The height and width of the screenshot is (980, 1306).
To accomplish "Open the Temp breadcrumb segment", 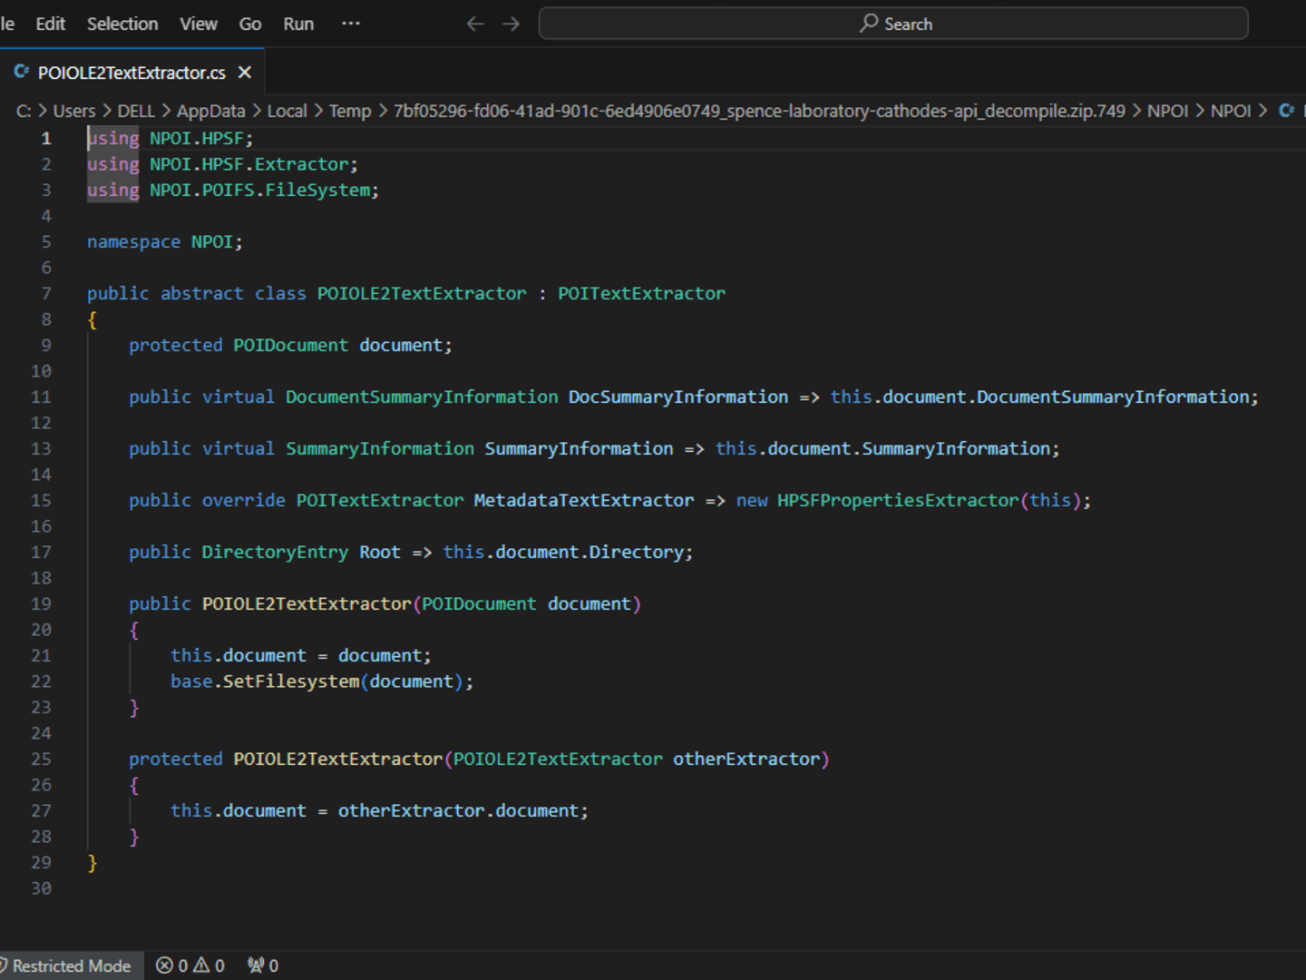I will coord(350,111).
